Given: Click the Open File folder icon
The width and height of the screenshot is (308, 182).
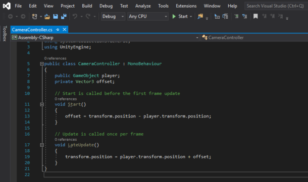Looking at the screenshot, I should click(47, 17).
